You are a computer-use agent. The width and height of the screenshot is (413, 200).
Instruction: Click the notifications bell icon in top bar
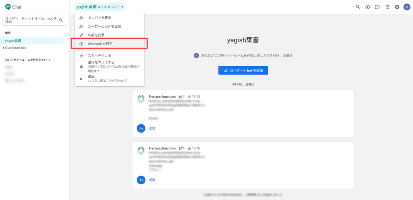(x=397, y=7)
